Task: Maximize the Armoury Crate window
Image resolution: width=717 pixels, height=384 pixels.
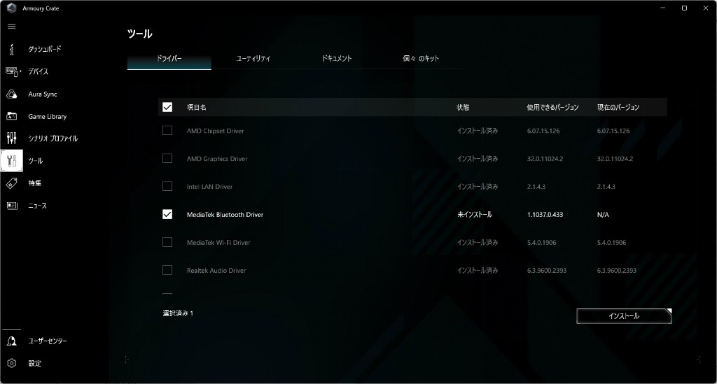Action: click(x=684, y=8)
